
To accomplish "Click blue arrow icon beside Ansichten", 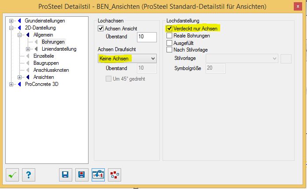I will [28, 77].
